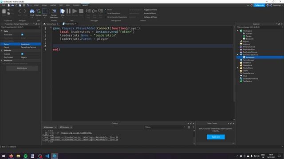The width and height of the screenshot is (284, 159).
Task: Click the undo arrow in quick access bar
Action: click(x=28, y=5)
